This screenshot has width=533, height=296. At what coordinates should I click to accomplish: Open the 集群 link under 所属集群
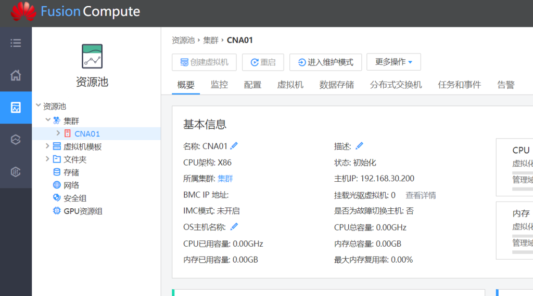[225, 179]
